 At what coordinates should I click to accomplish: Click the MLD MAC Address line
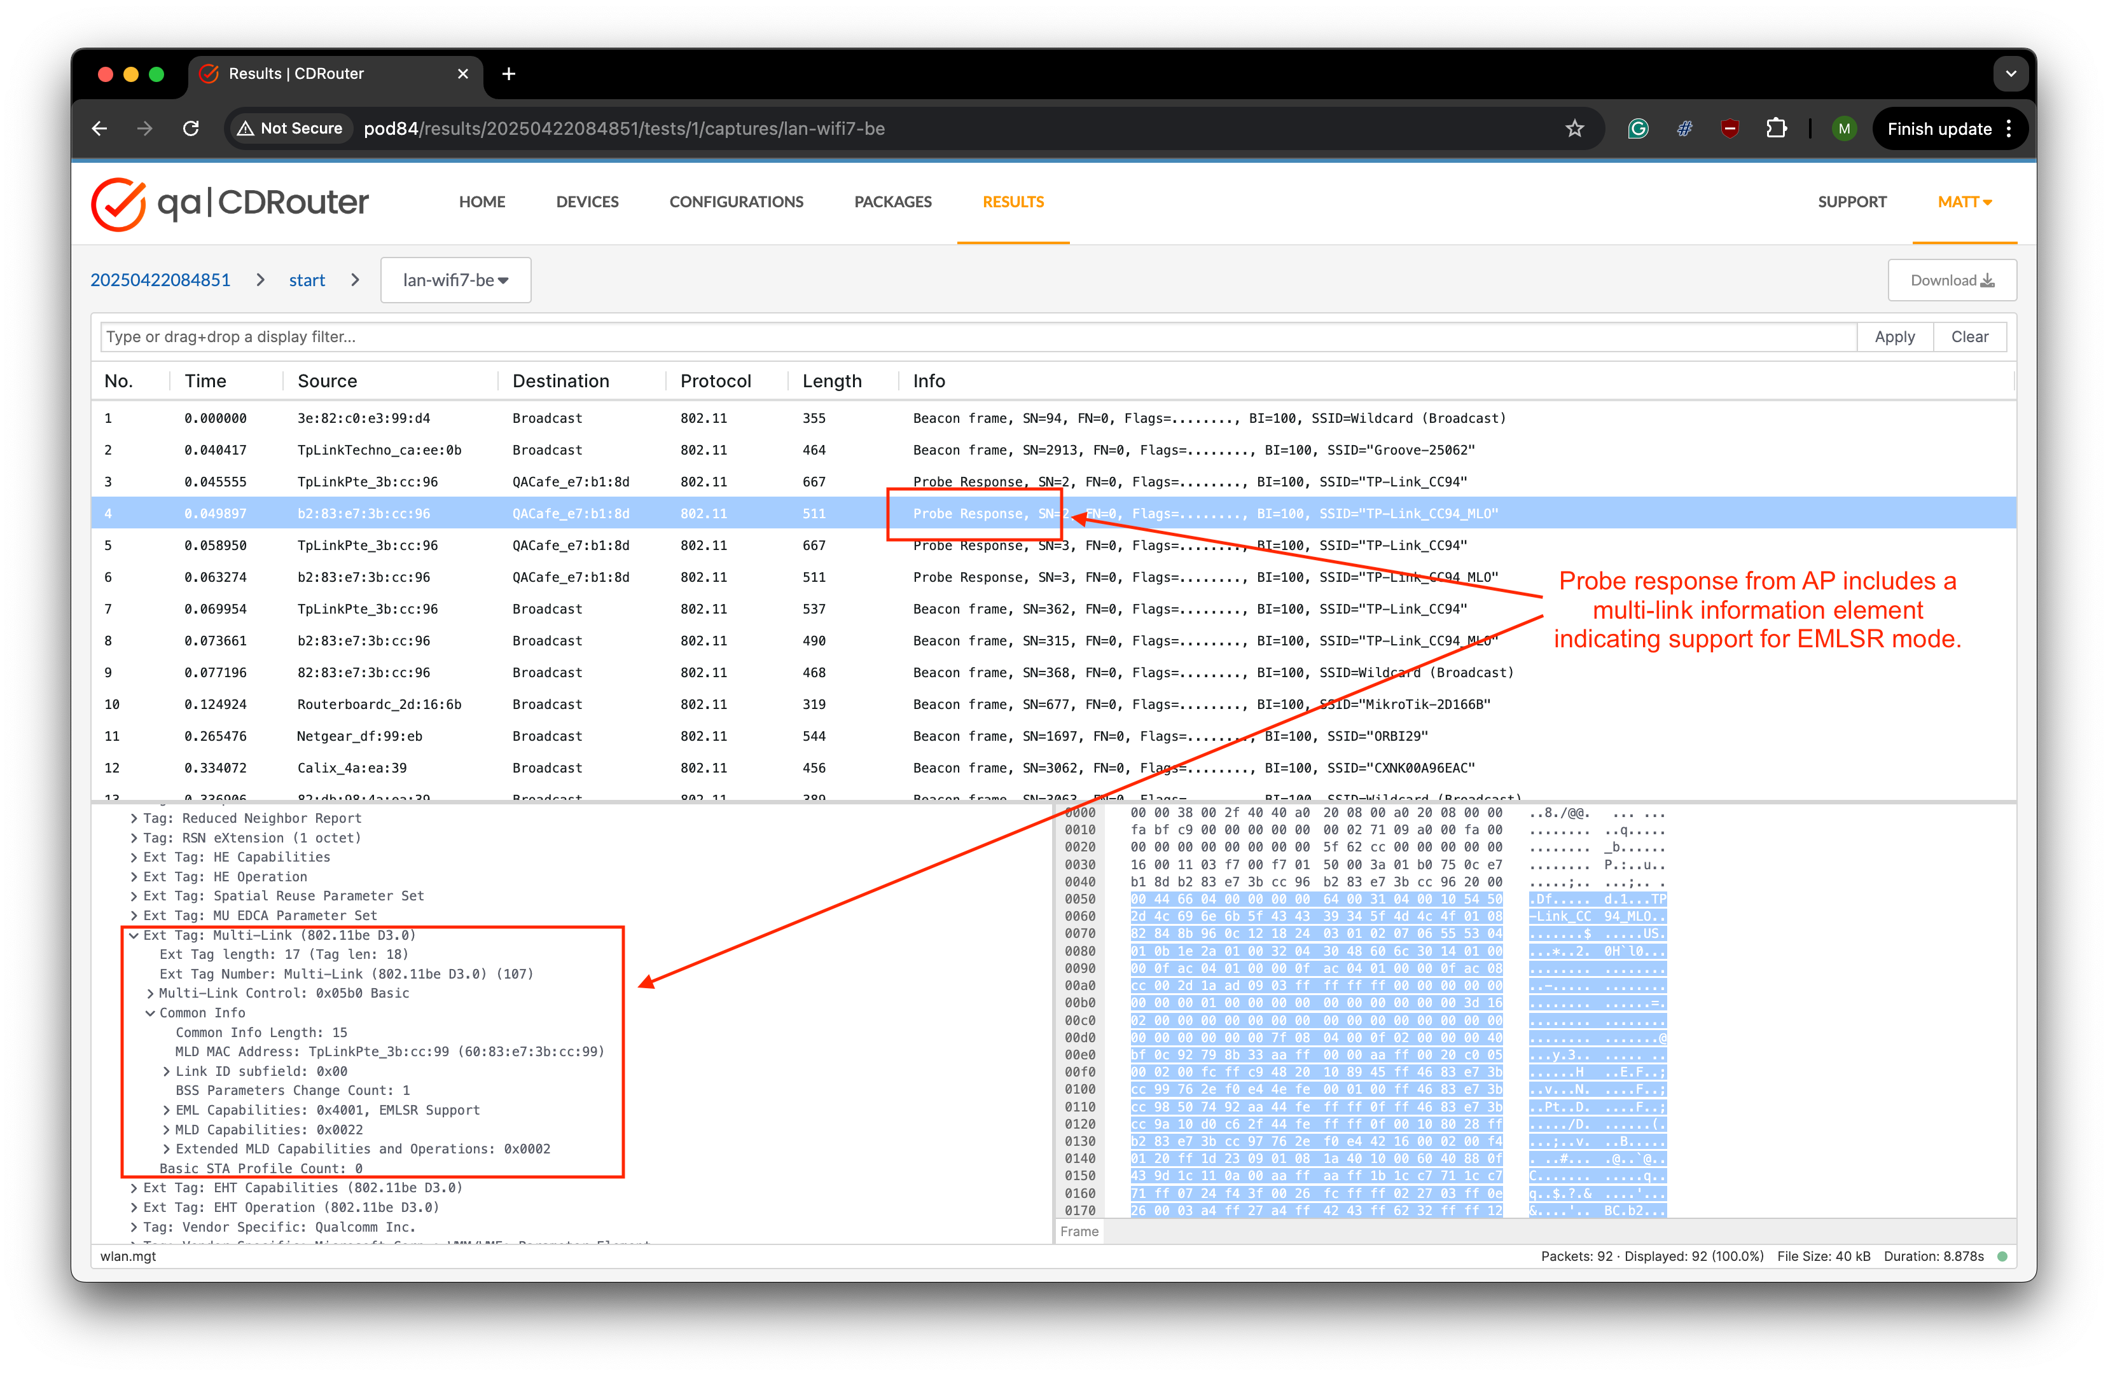pos(390,1052)
